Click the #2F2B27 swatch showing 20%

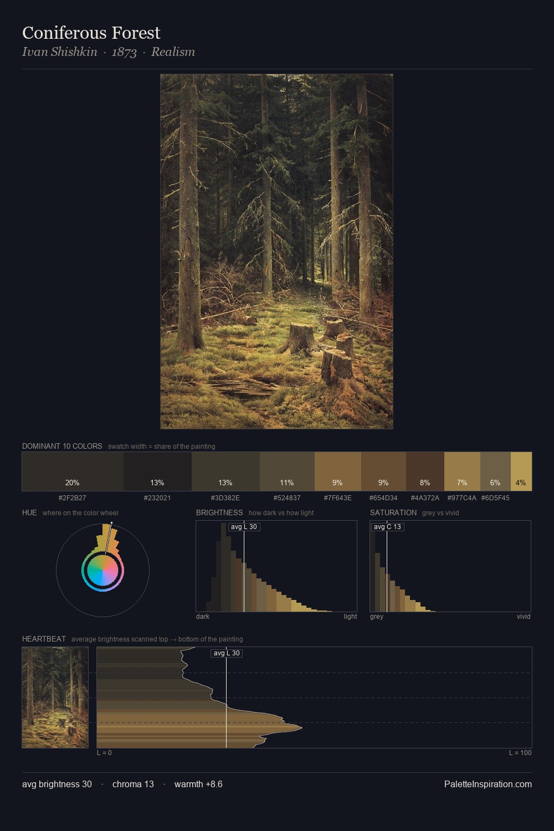(x=73, y=471)
